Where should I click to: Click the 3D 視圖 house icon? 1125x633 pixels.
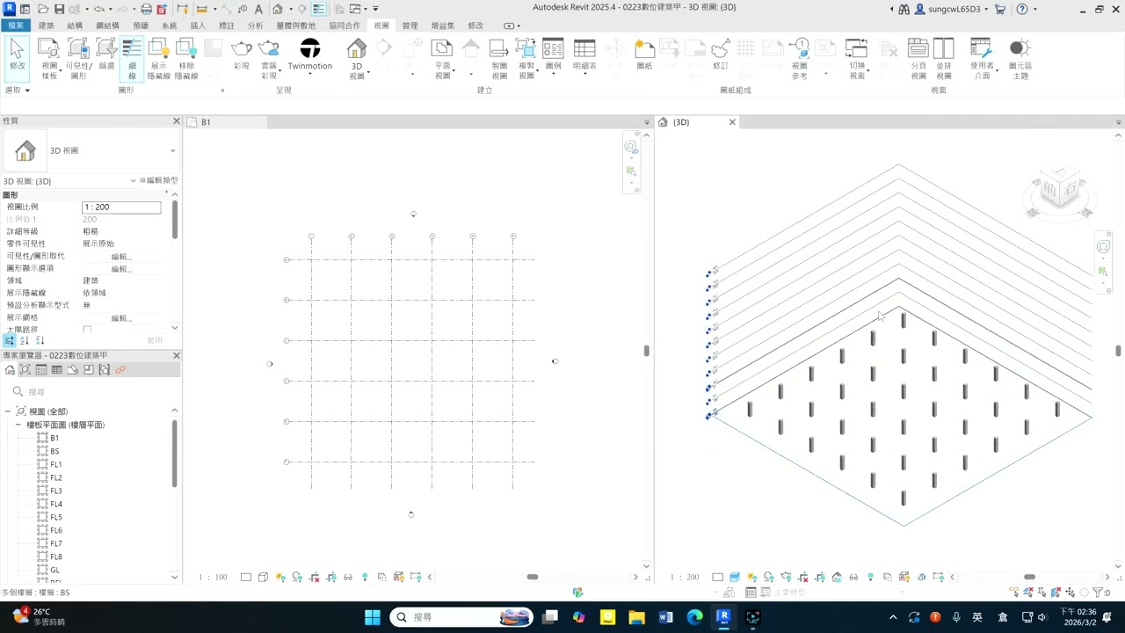tap(356, 47)
